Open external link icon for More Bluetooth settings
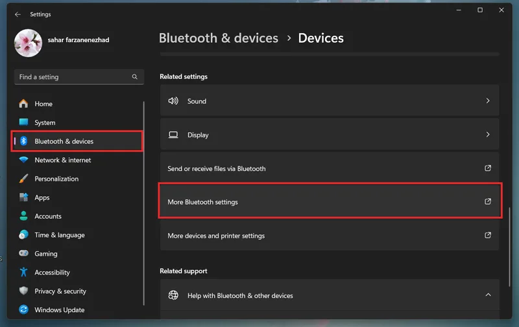This screenshot has height=327, width=519. (x=488, y=201)
